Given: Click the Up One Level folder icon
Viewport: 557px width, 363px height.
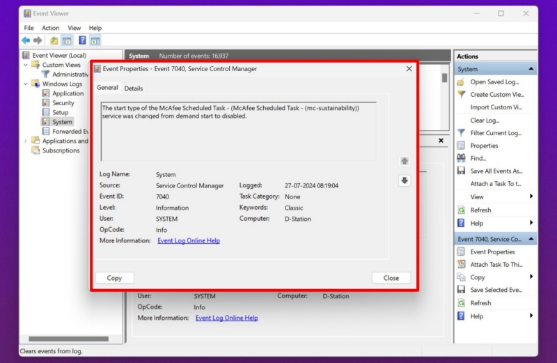Looking at the screenshot, I should [x=54, y=40].
